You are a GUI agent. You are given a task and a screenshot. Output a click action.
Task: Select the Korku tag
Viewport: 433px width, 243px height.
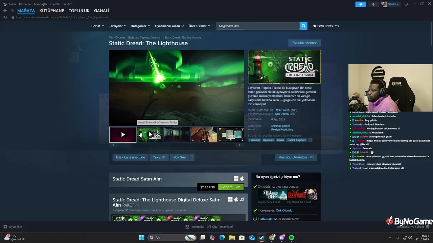(280, 140)
